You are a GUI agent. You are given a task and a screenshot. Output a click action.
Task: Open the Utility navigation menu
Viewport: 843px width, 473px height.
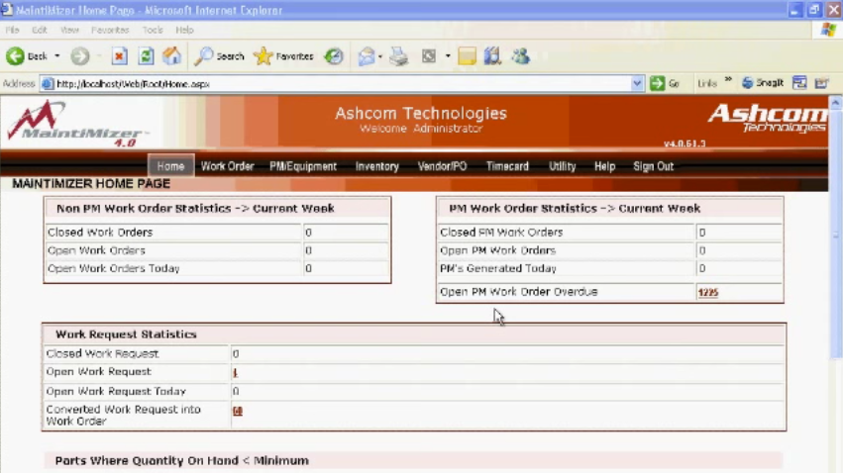coord(563,166)
